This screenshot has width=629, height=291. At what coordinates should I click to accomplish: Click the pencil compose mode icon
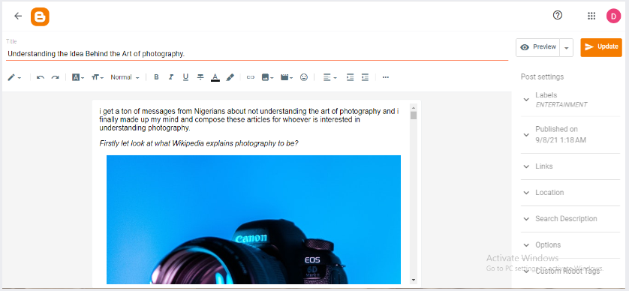(14, 77)
